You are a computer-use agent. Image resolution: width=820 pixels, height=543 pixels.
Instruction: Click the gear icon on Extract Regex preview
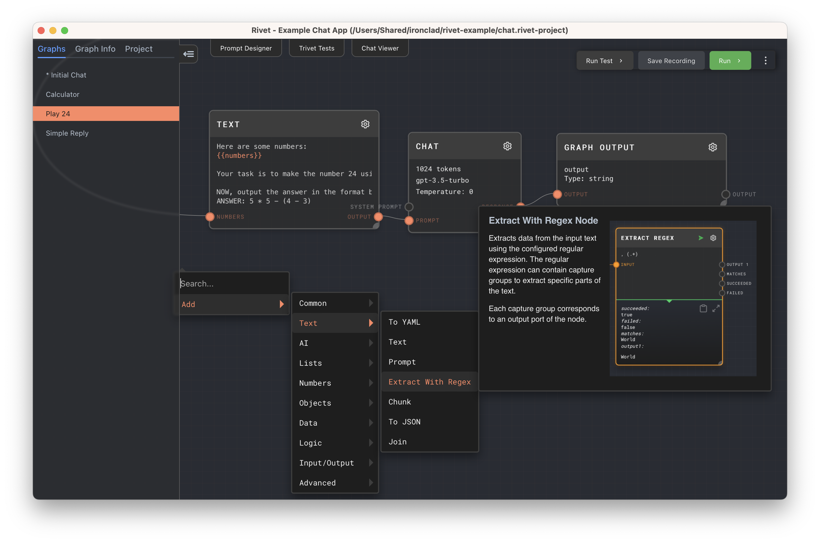tap(713, 238)
